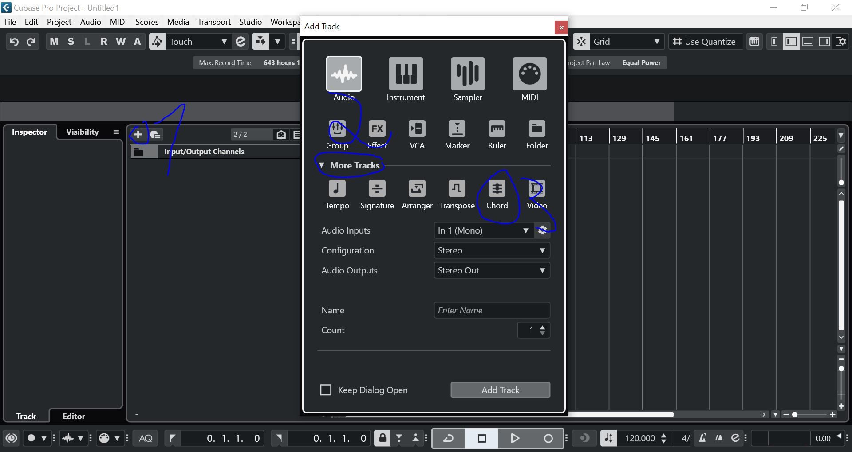Screen dimensions: 852x452
Task: Click the Name input field
Action: point(492,310)
